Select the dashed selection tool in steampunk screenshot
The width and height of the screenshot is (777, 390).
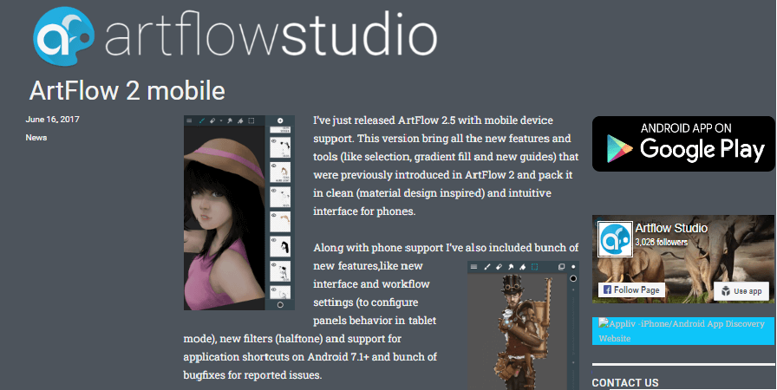(x=535, y=267)
